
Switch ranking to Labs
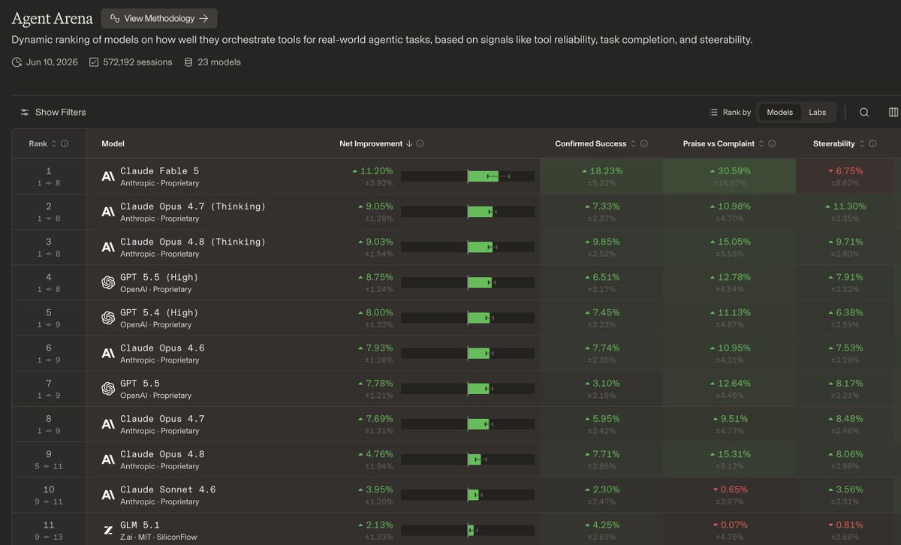[817, 112]
